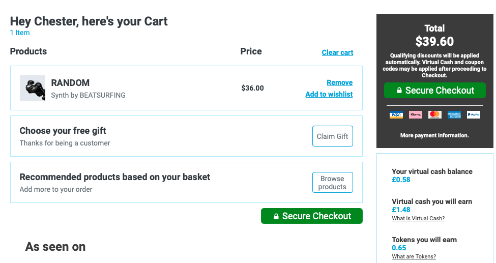Click the American Express payment icon
496x263 pixels.
tap(454, 114)
